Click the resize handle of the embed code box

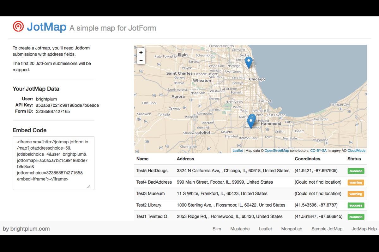89,186
